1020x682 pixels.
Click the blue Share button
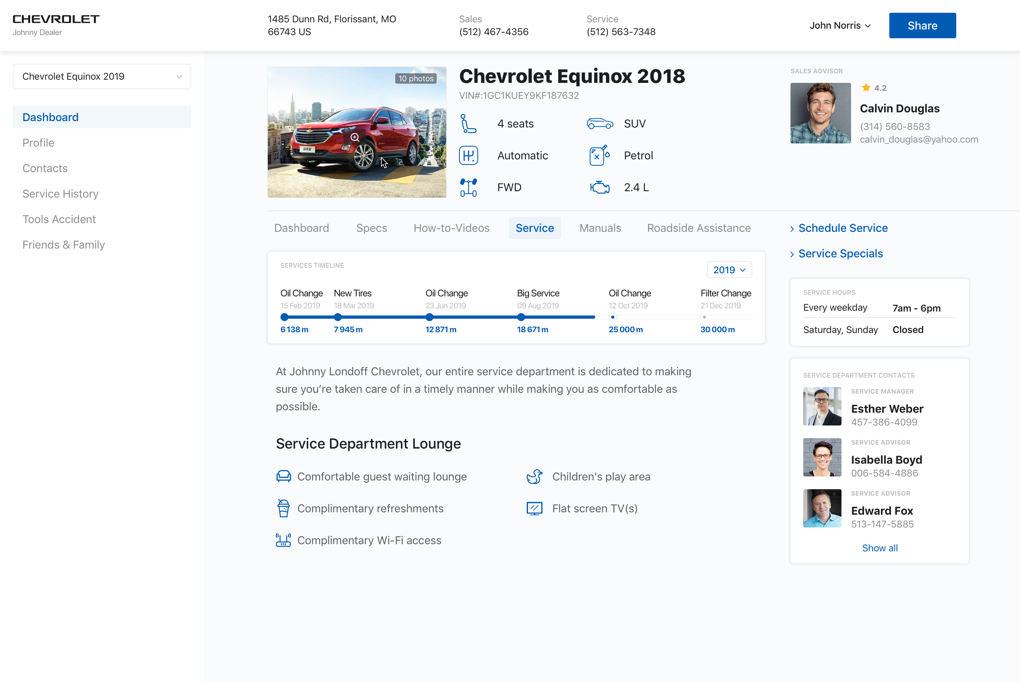pyautogui.click(x=922, y=25)
